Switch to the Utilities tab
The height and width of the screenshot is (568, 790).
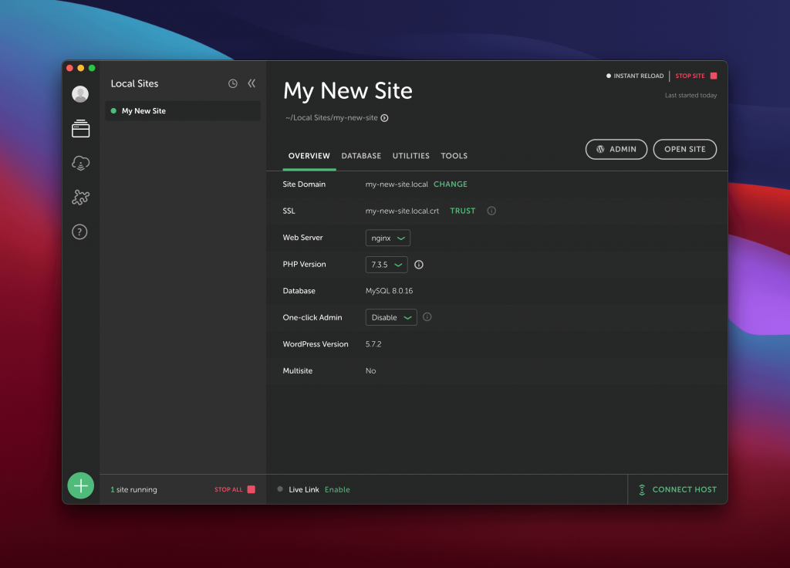point(411,156)
